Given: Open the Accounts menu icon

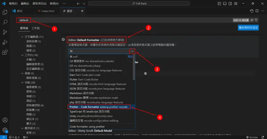Looking at the screenshot, I should pos(5,120).
